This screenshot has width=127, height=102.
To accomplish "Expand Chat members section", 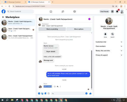I will pos(109,46).
